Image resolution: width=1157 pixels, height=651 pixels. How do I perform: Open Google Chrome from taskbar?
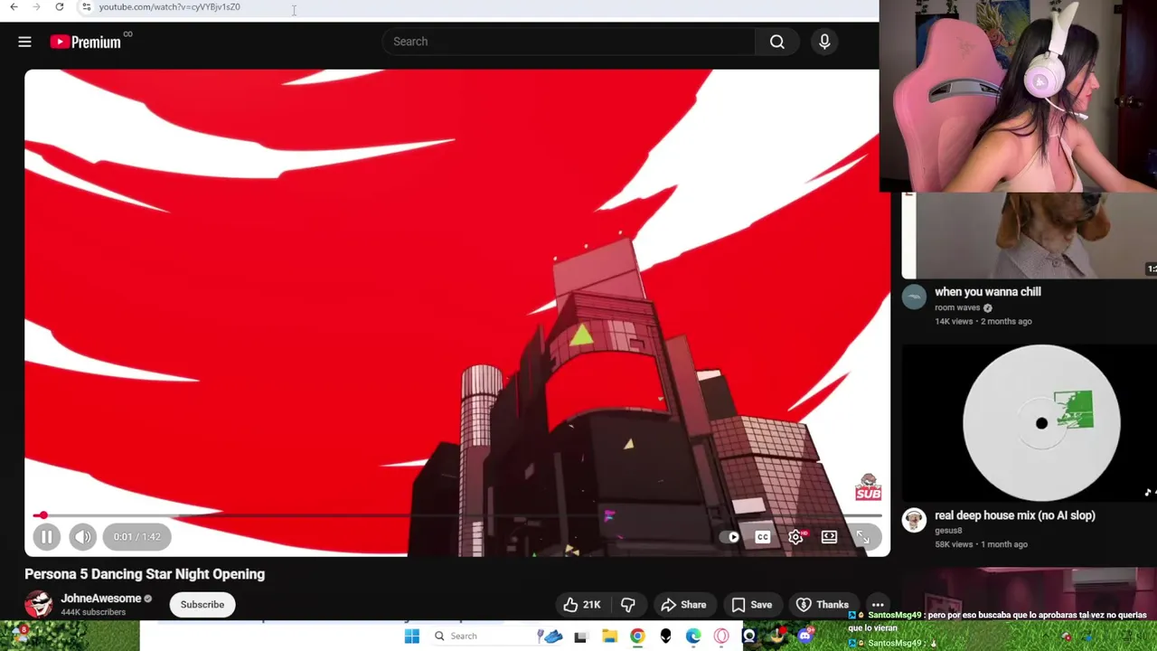point(637,637)
